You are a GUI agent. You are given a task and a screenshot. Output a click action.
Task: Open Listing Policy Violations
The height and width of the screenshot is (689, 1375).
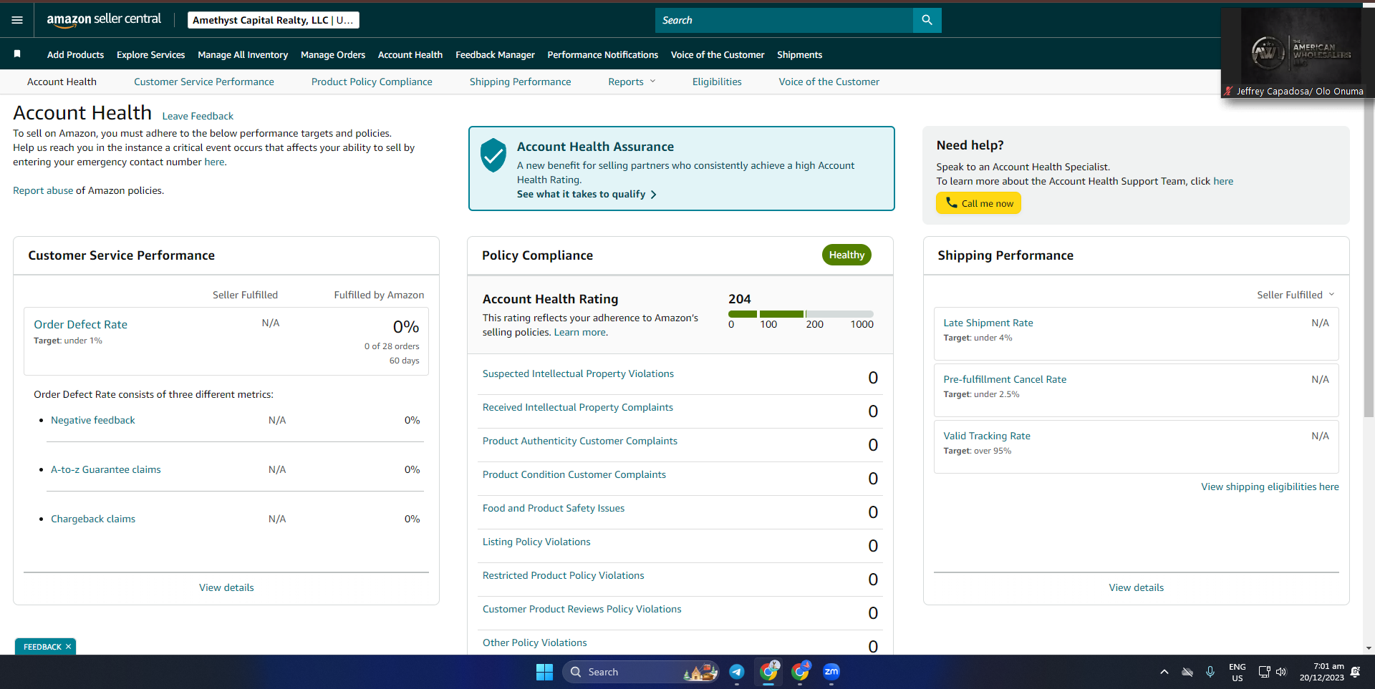coord(536,542)
